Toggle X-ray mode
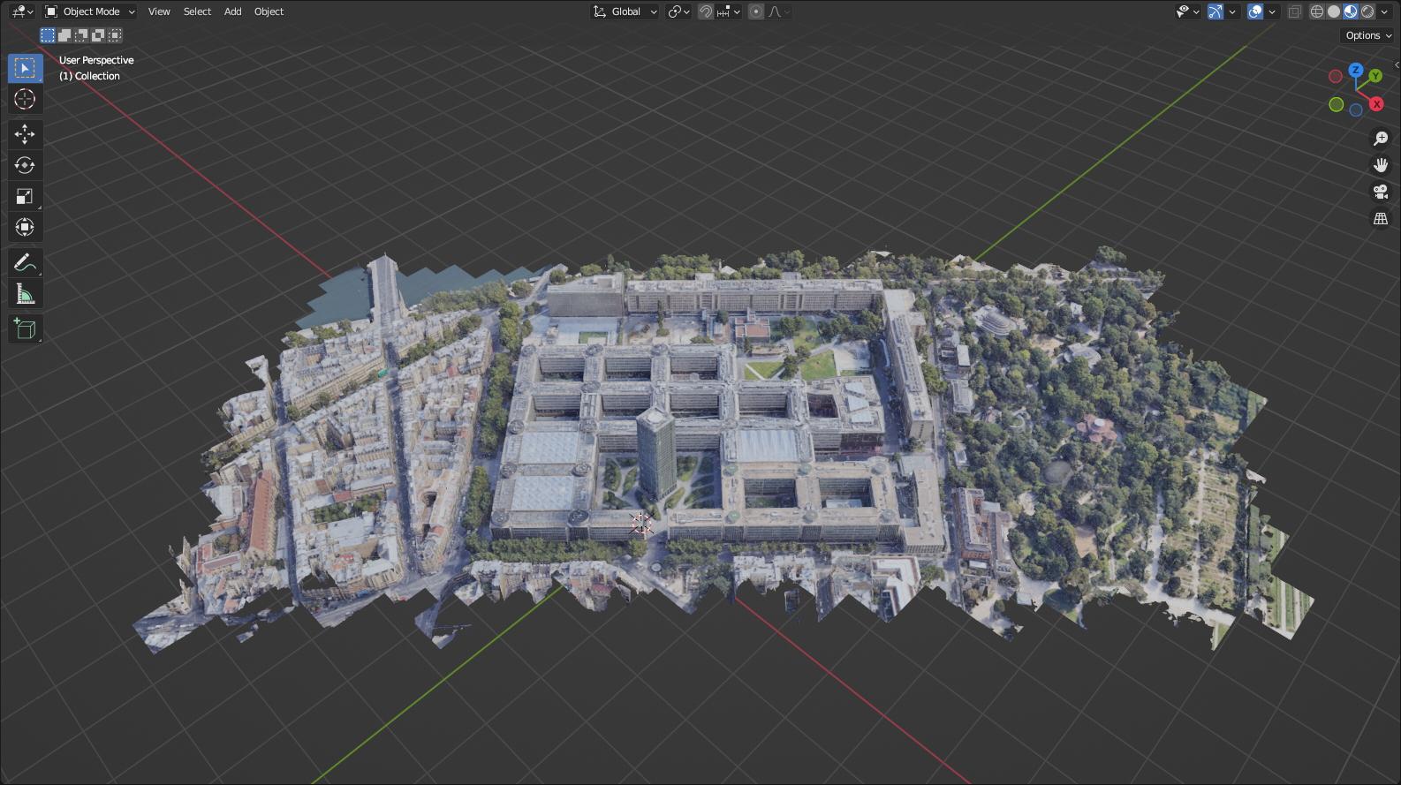 tap(1295, 11)
